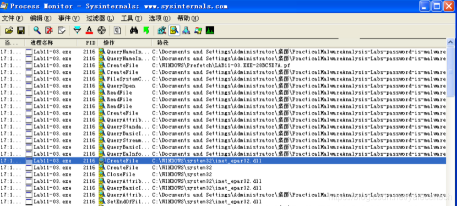The height and width of the screenshot is (207, 457).
Task: Click process icon in the QueryOpen row
Action: pos(29,86)
